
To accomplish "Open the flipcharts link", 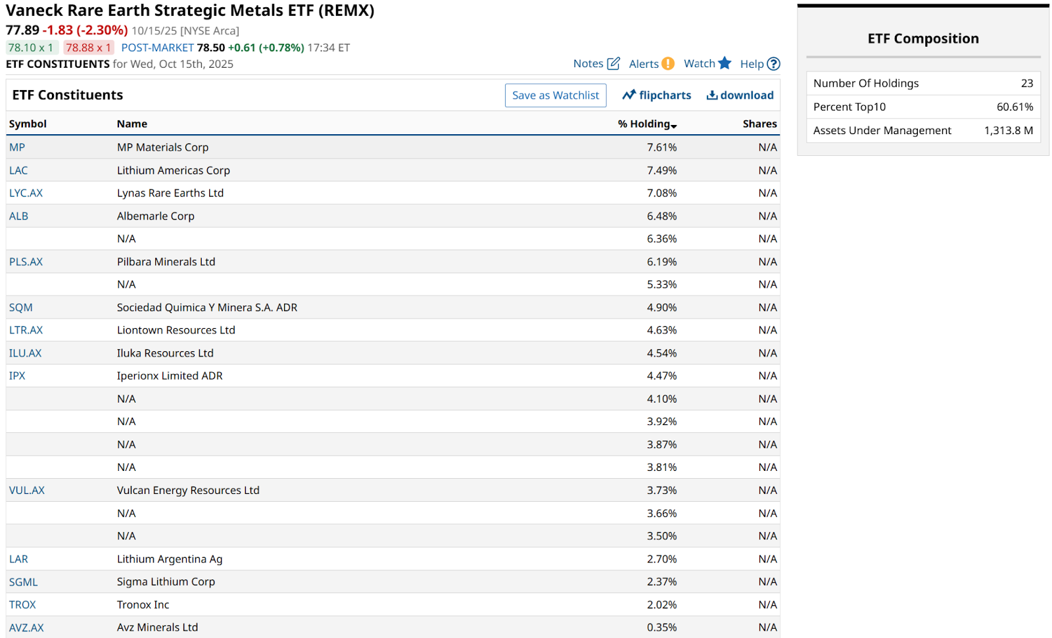I will 665,95.
